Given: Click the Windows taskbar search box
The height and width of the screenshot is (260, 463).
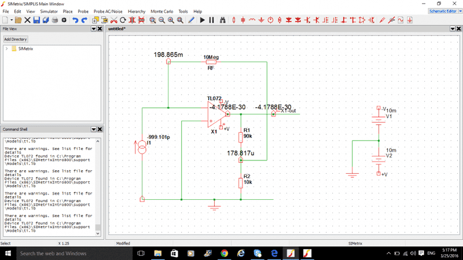Looking at the screenshot, I should pyautogui.click(x=69, y=253).
